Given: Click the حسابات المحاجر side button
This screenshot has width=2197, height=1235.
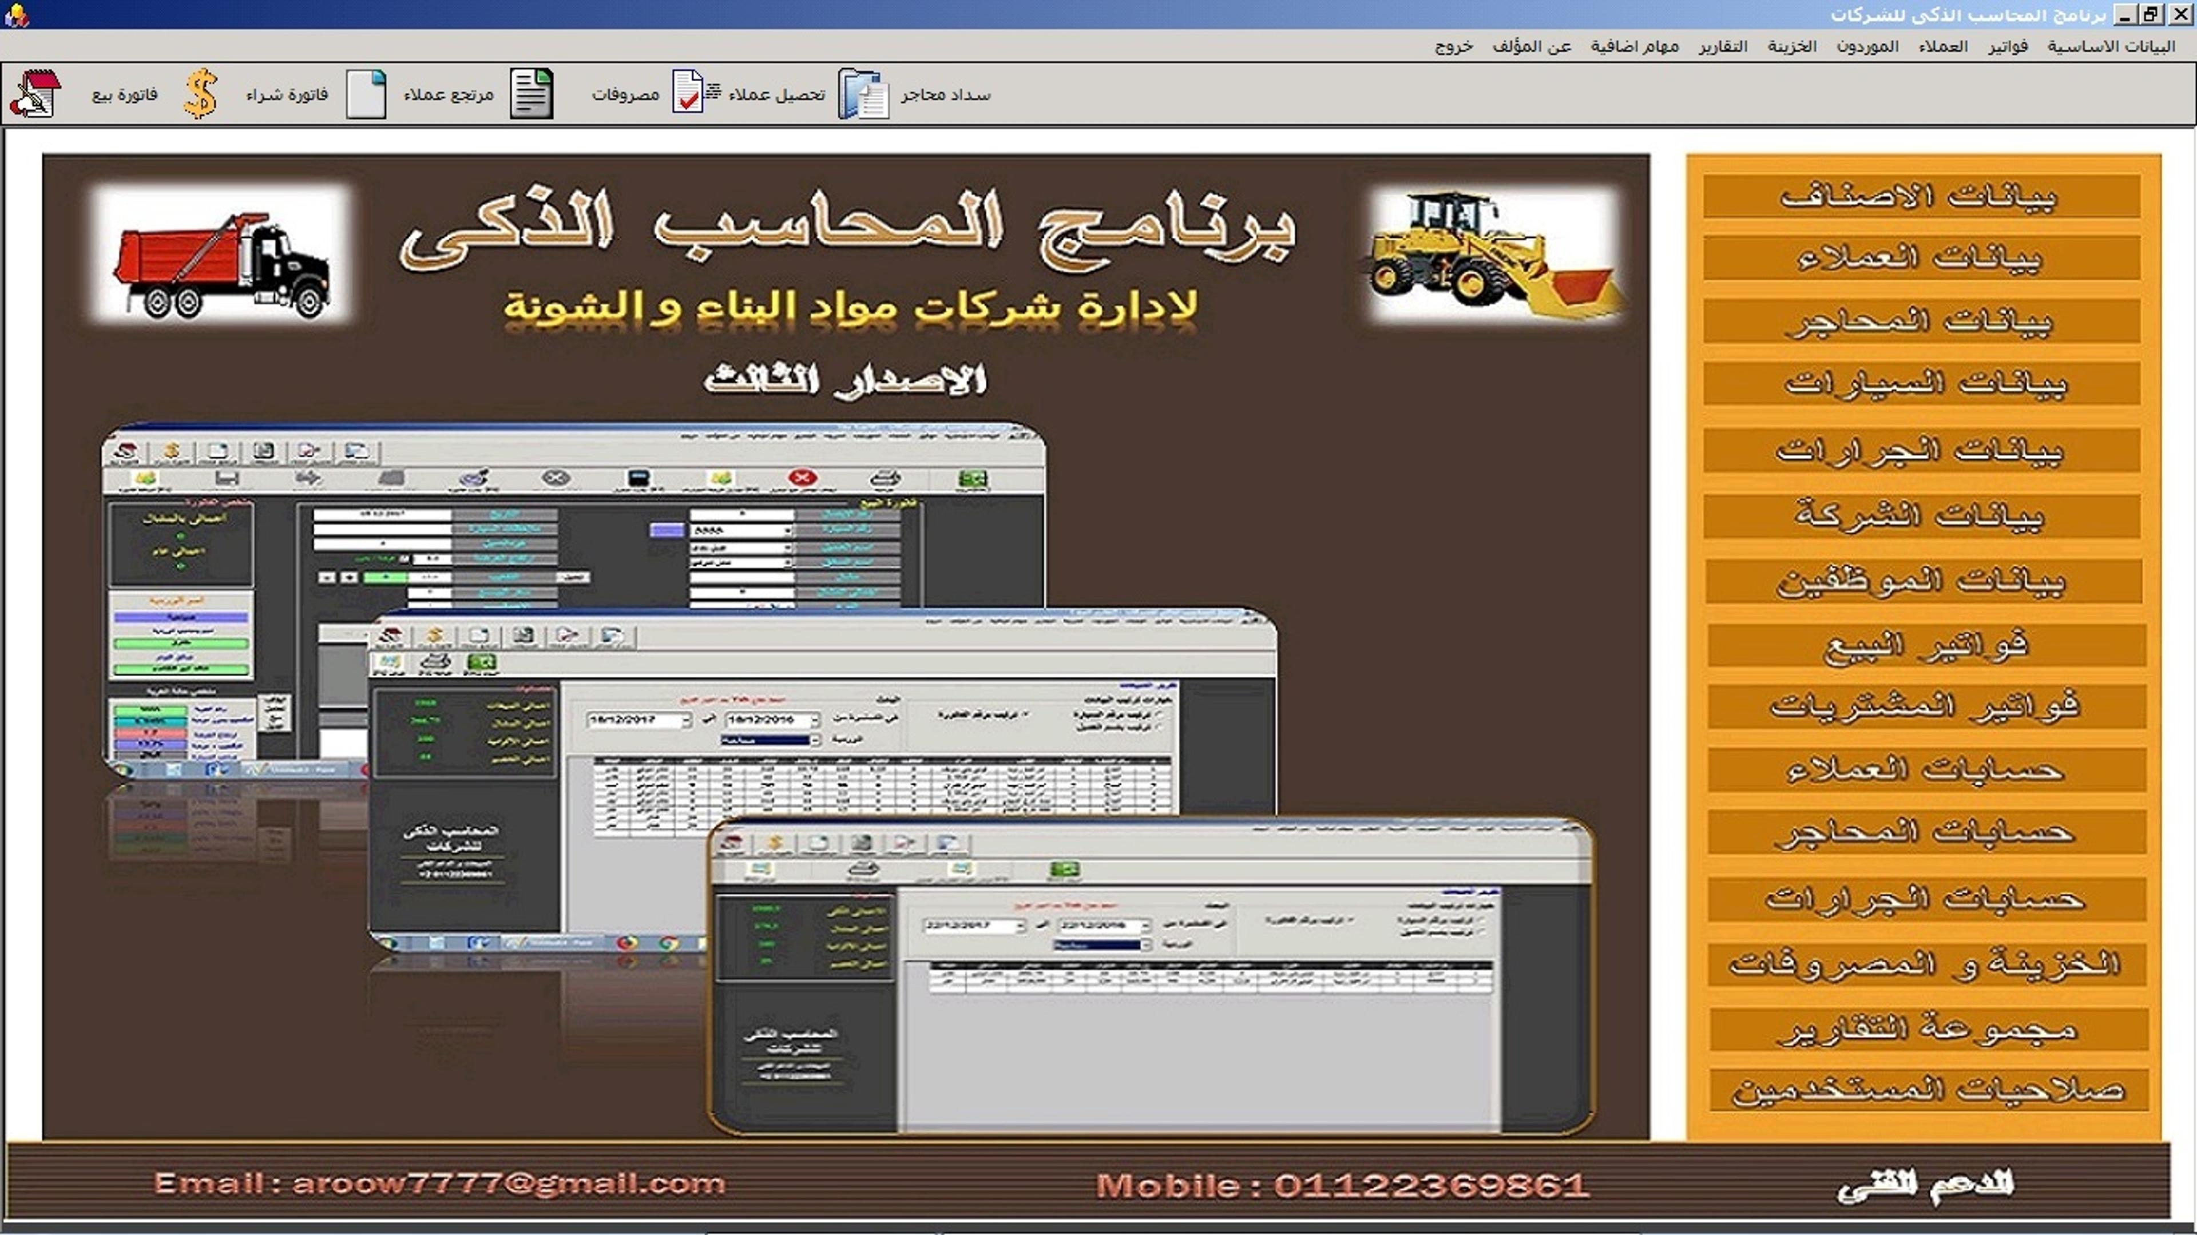Looking at the screenshot, I should pyautogui.click(x=1926, y=832).
